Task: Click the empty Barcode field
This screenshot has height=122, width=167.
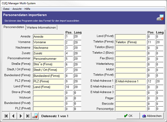Action: pyautogui.click(x=130, y=104)
